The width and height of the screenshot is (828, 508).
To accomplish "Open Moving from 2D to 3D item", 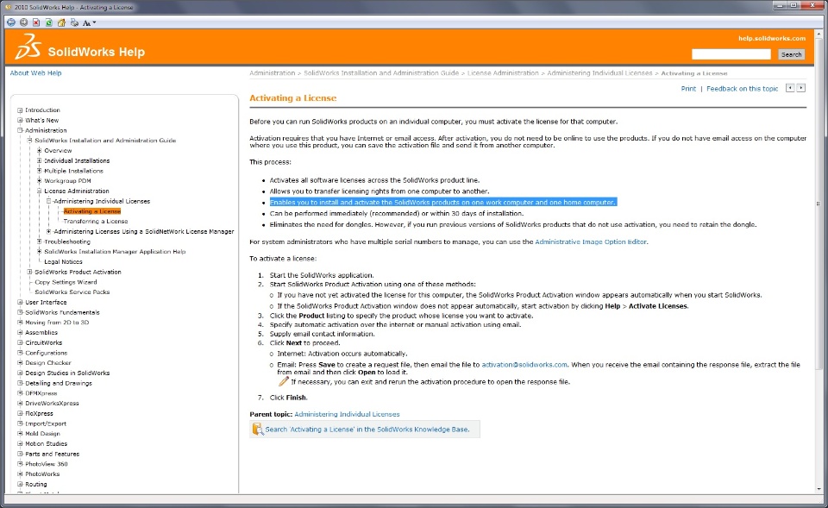I will tap(57, 323).
